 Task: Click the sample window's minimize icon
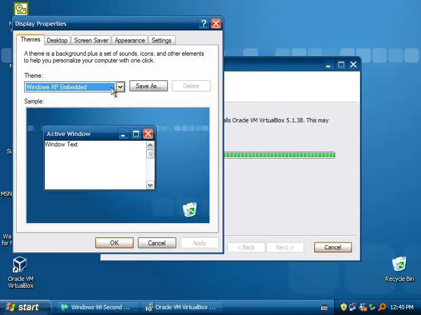coord(123,134)
